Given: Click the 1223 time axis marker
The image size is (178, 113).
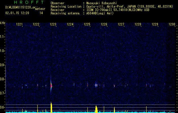Looking at the screenshot, I should [x=53, y=24].
